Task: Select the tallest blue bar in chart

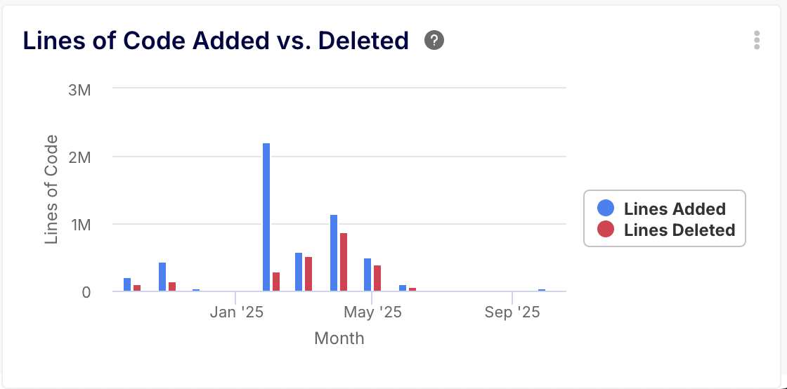Action: click(x=266, y=217)
